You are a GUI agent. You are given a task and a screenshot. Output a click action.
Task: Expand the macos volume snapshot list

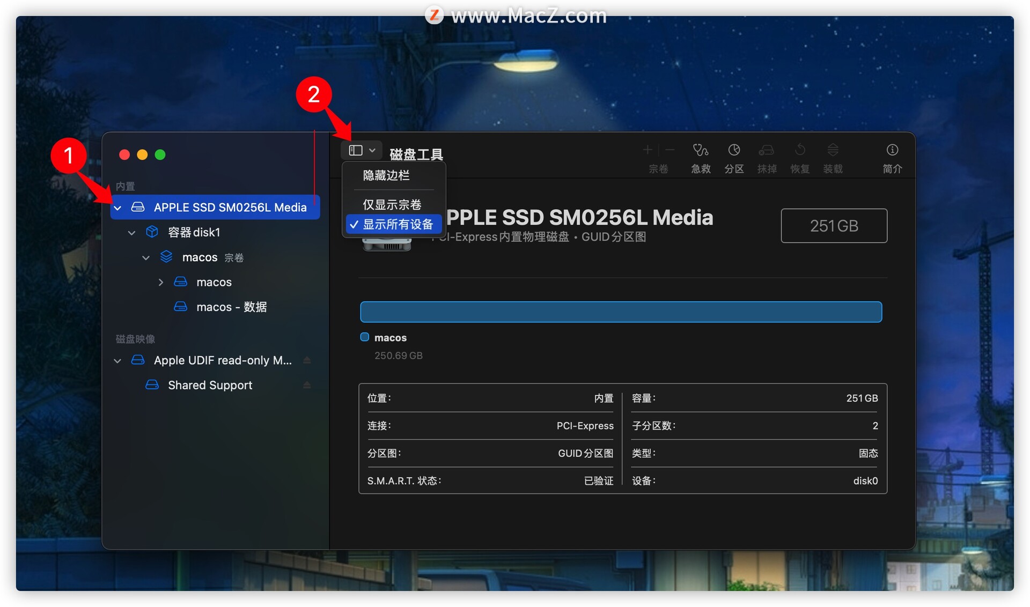[160, 282]
